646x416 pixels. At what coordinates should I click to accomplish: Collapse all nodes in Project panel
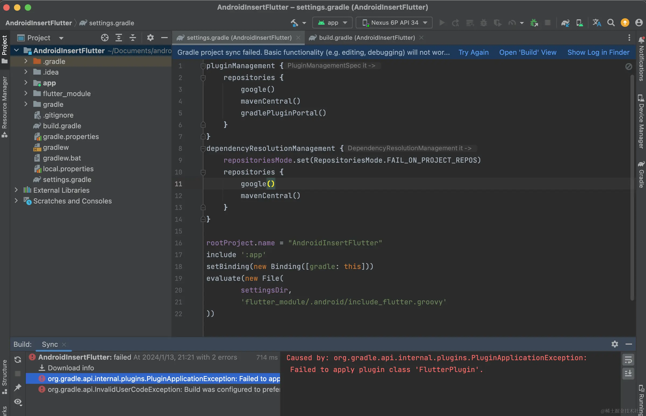click(x=132, y=38)
